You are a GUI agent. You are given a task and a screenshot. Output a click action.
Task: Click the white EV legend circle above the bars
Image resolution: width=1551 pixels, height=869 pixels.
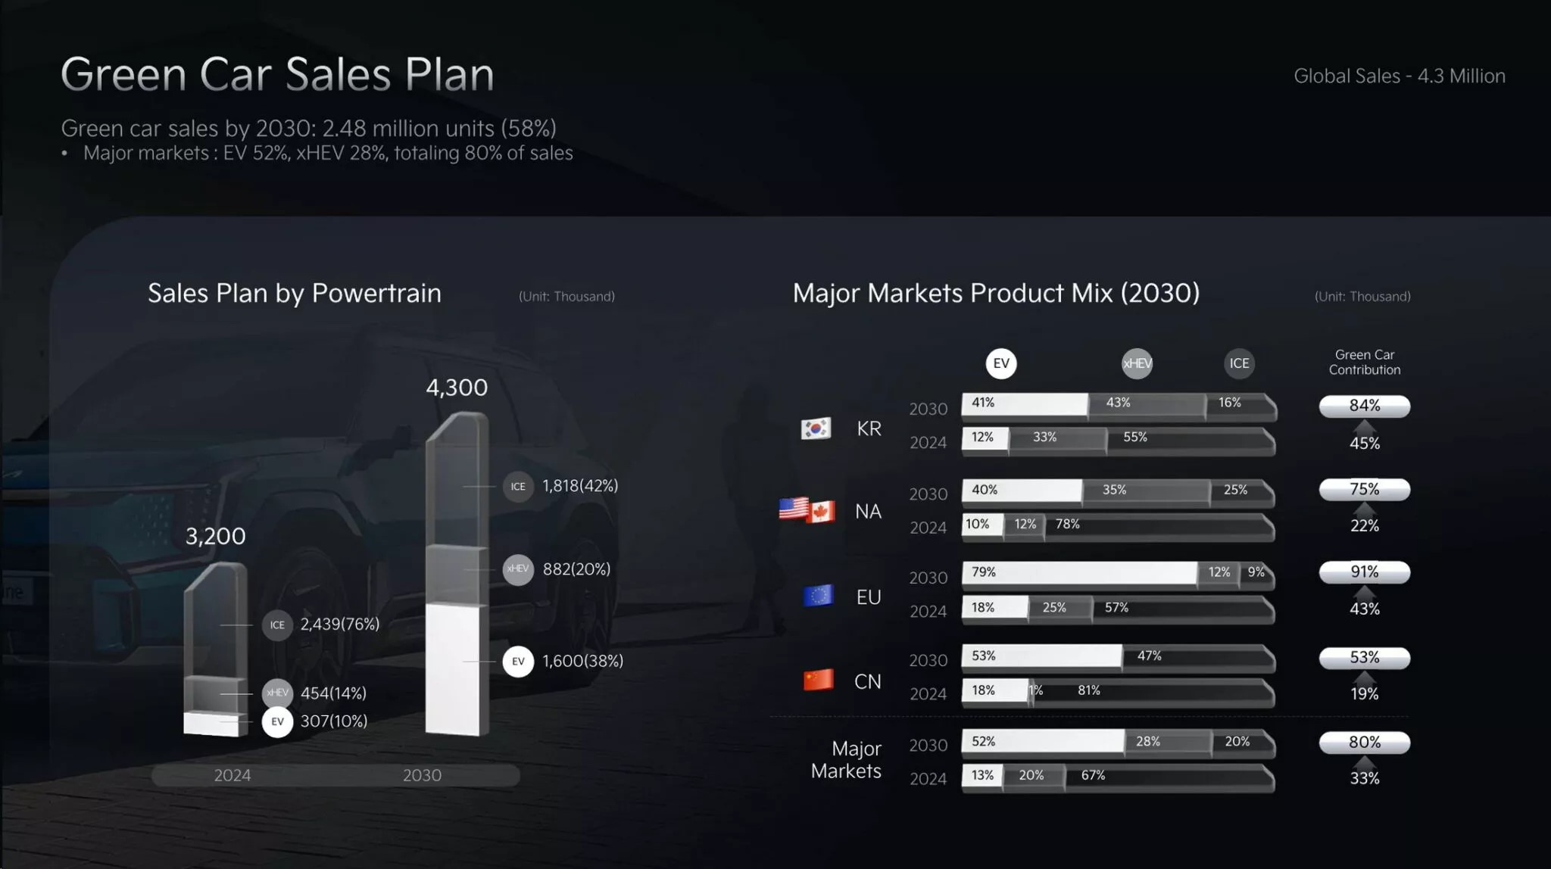tap(1001, 363)
